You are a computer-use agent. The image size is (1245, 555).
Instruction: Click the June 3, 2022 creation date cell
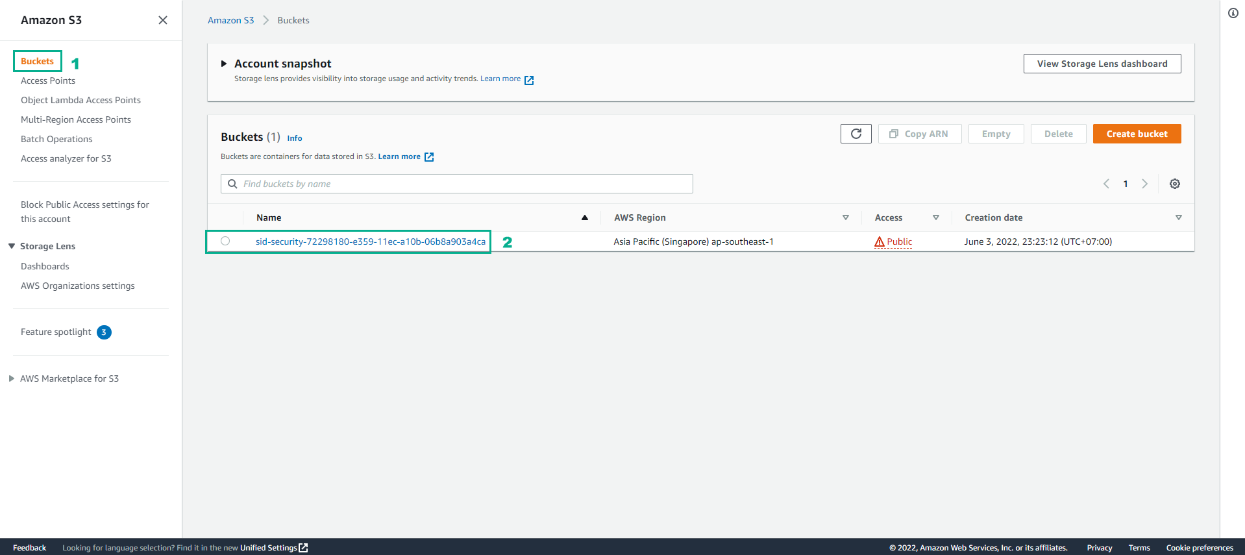(1038, 241)
